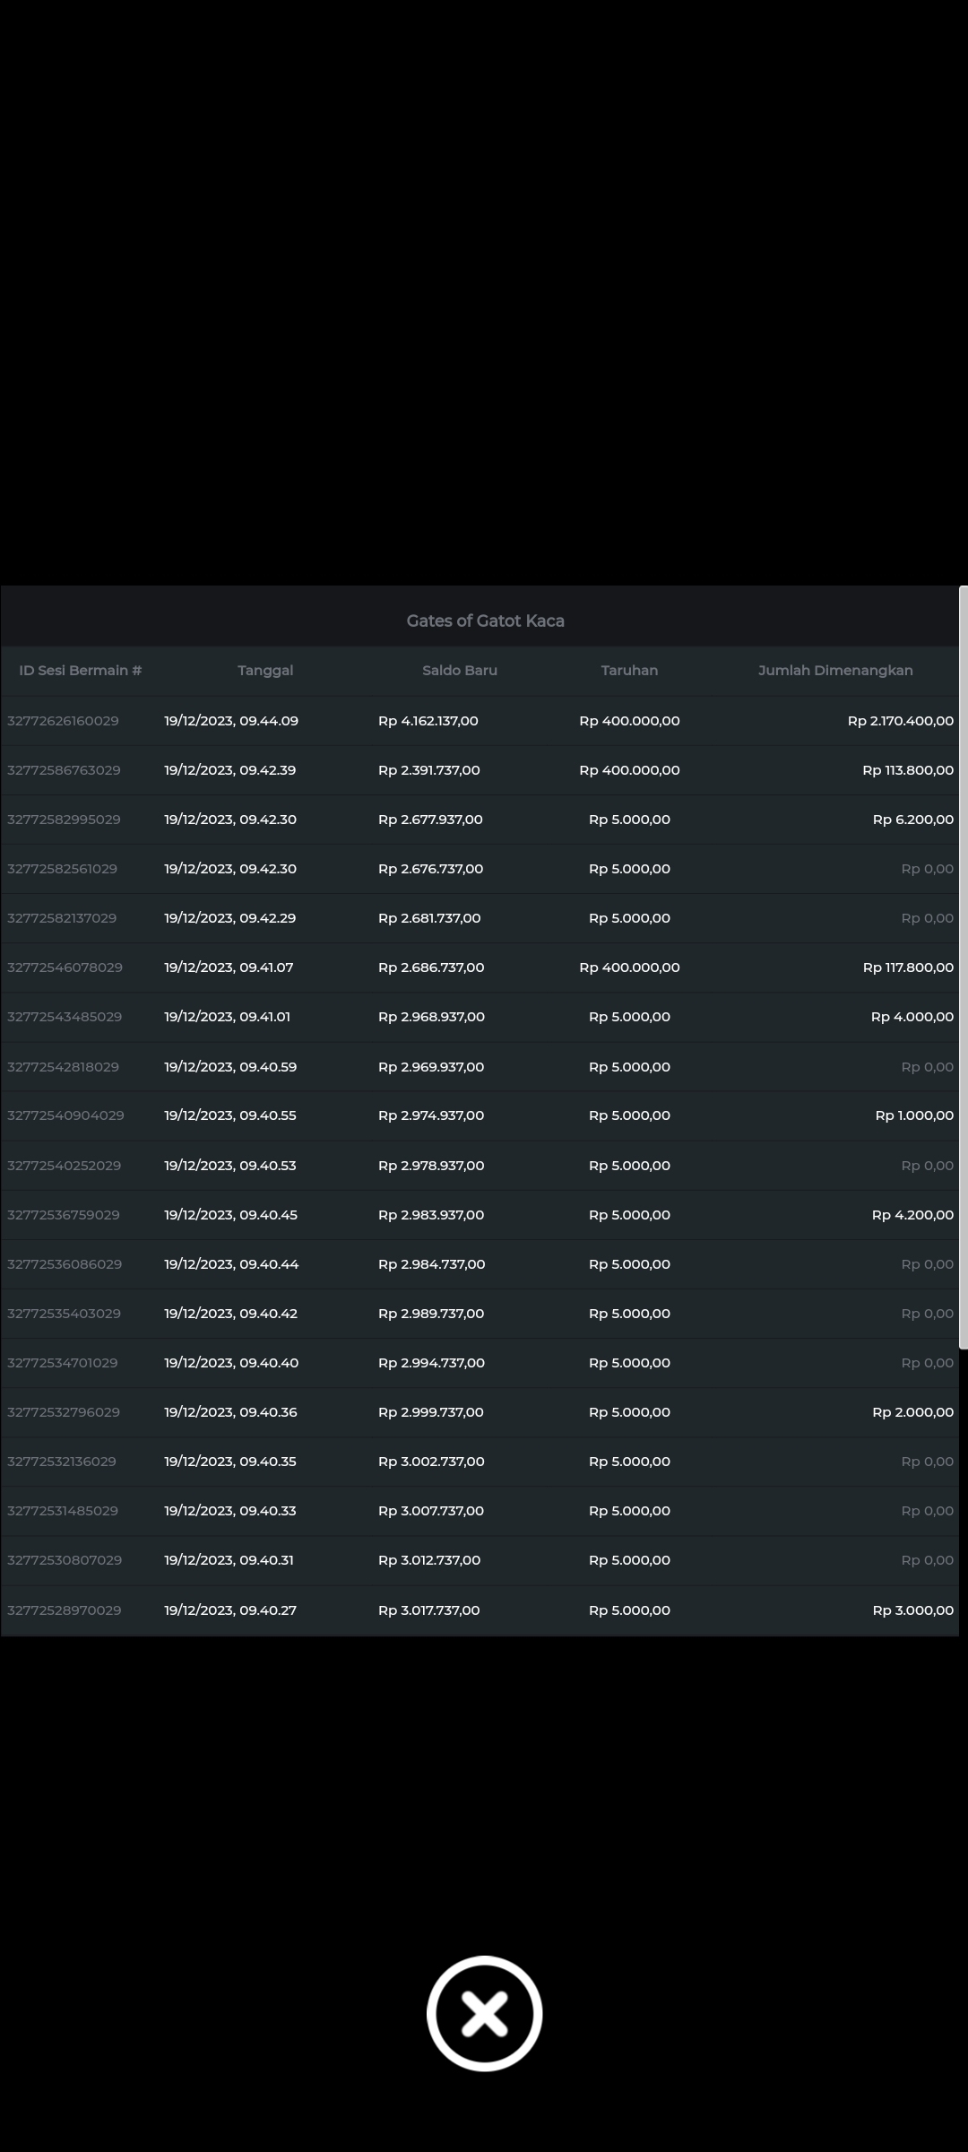
Task: Click the Taruhan column header
Action: [629, 671]
